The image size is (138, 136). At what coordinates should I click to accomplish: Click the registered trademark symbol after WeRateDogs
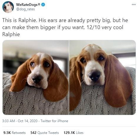point(39,4)
